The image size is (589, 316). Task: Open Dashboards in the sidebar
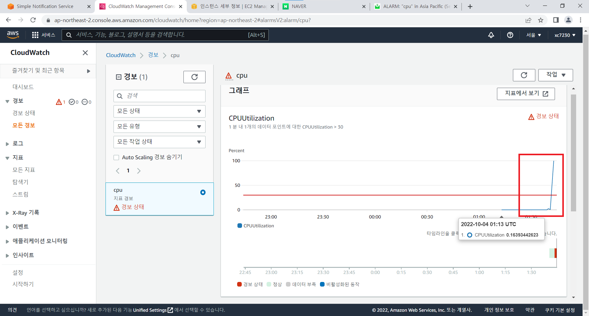[x=23, y=87]
